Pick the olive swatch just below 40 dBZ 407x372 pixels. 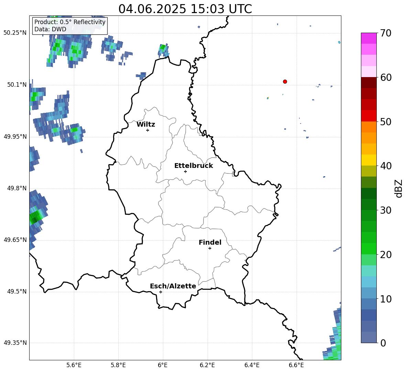tap(368, 171)
